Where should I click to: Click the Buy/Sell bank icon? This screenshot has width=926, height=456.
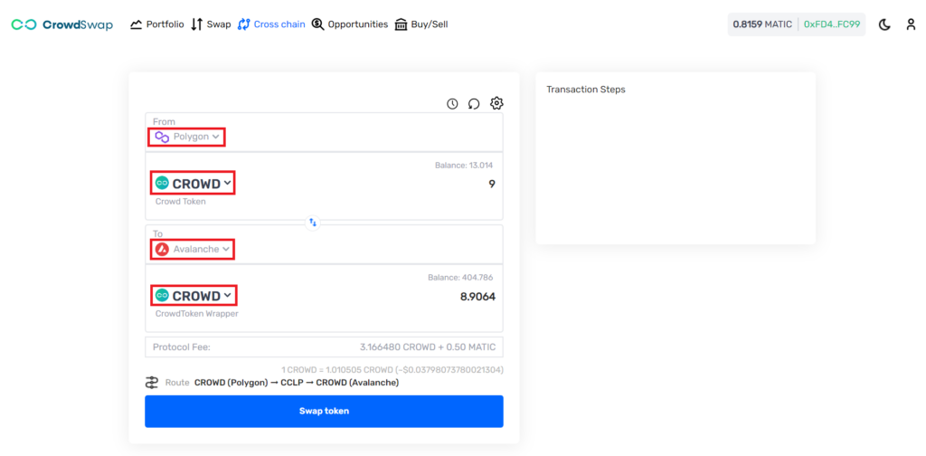point(401,24)
